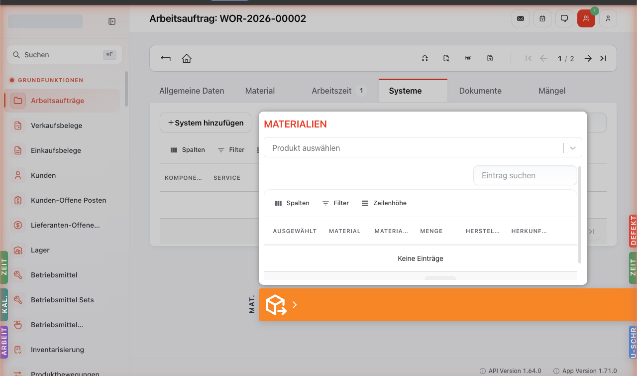Open the mail envelope icon in header
The width and height of the screenshot is (637, 376).
pyautogui.click(x=521, y=18)
